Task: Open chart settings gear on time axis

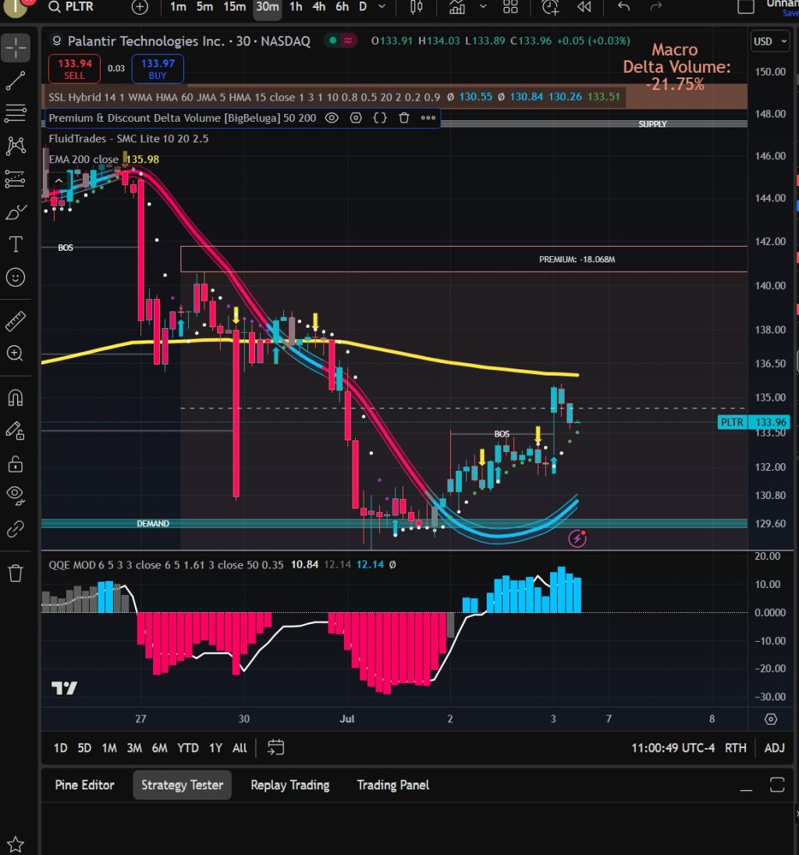Action: coord(771,718)
